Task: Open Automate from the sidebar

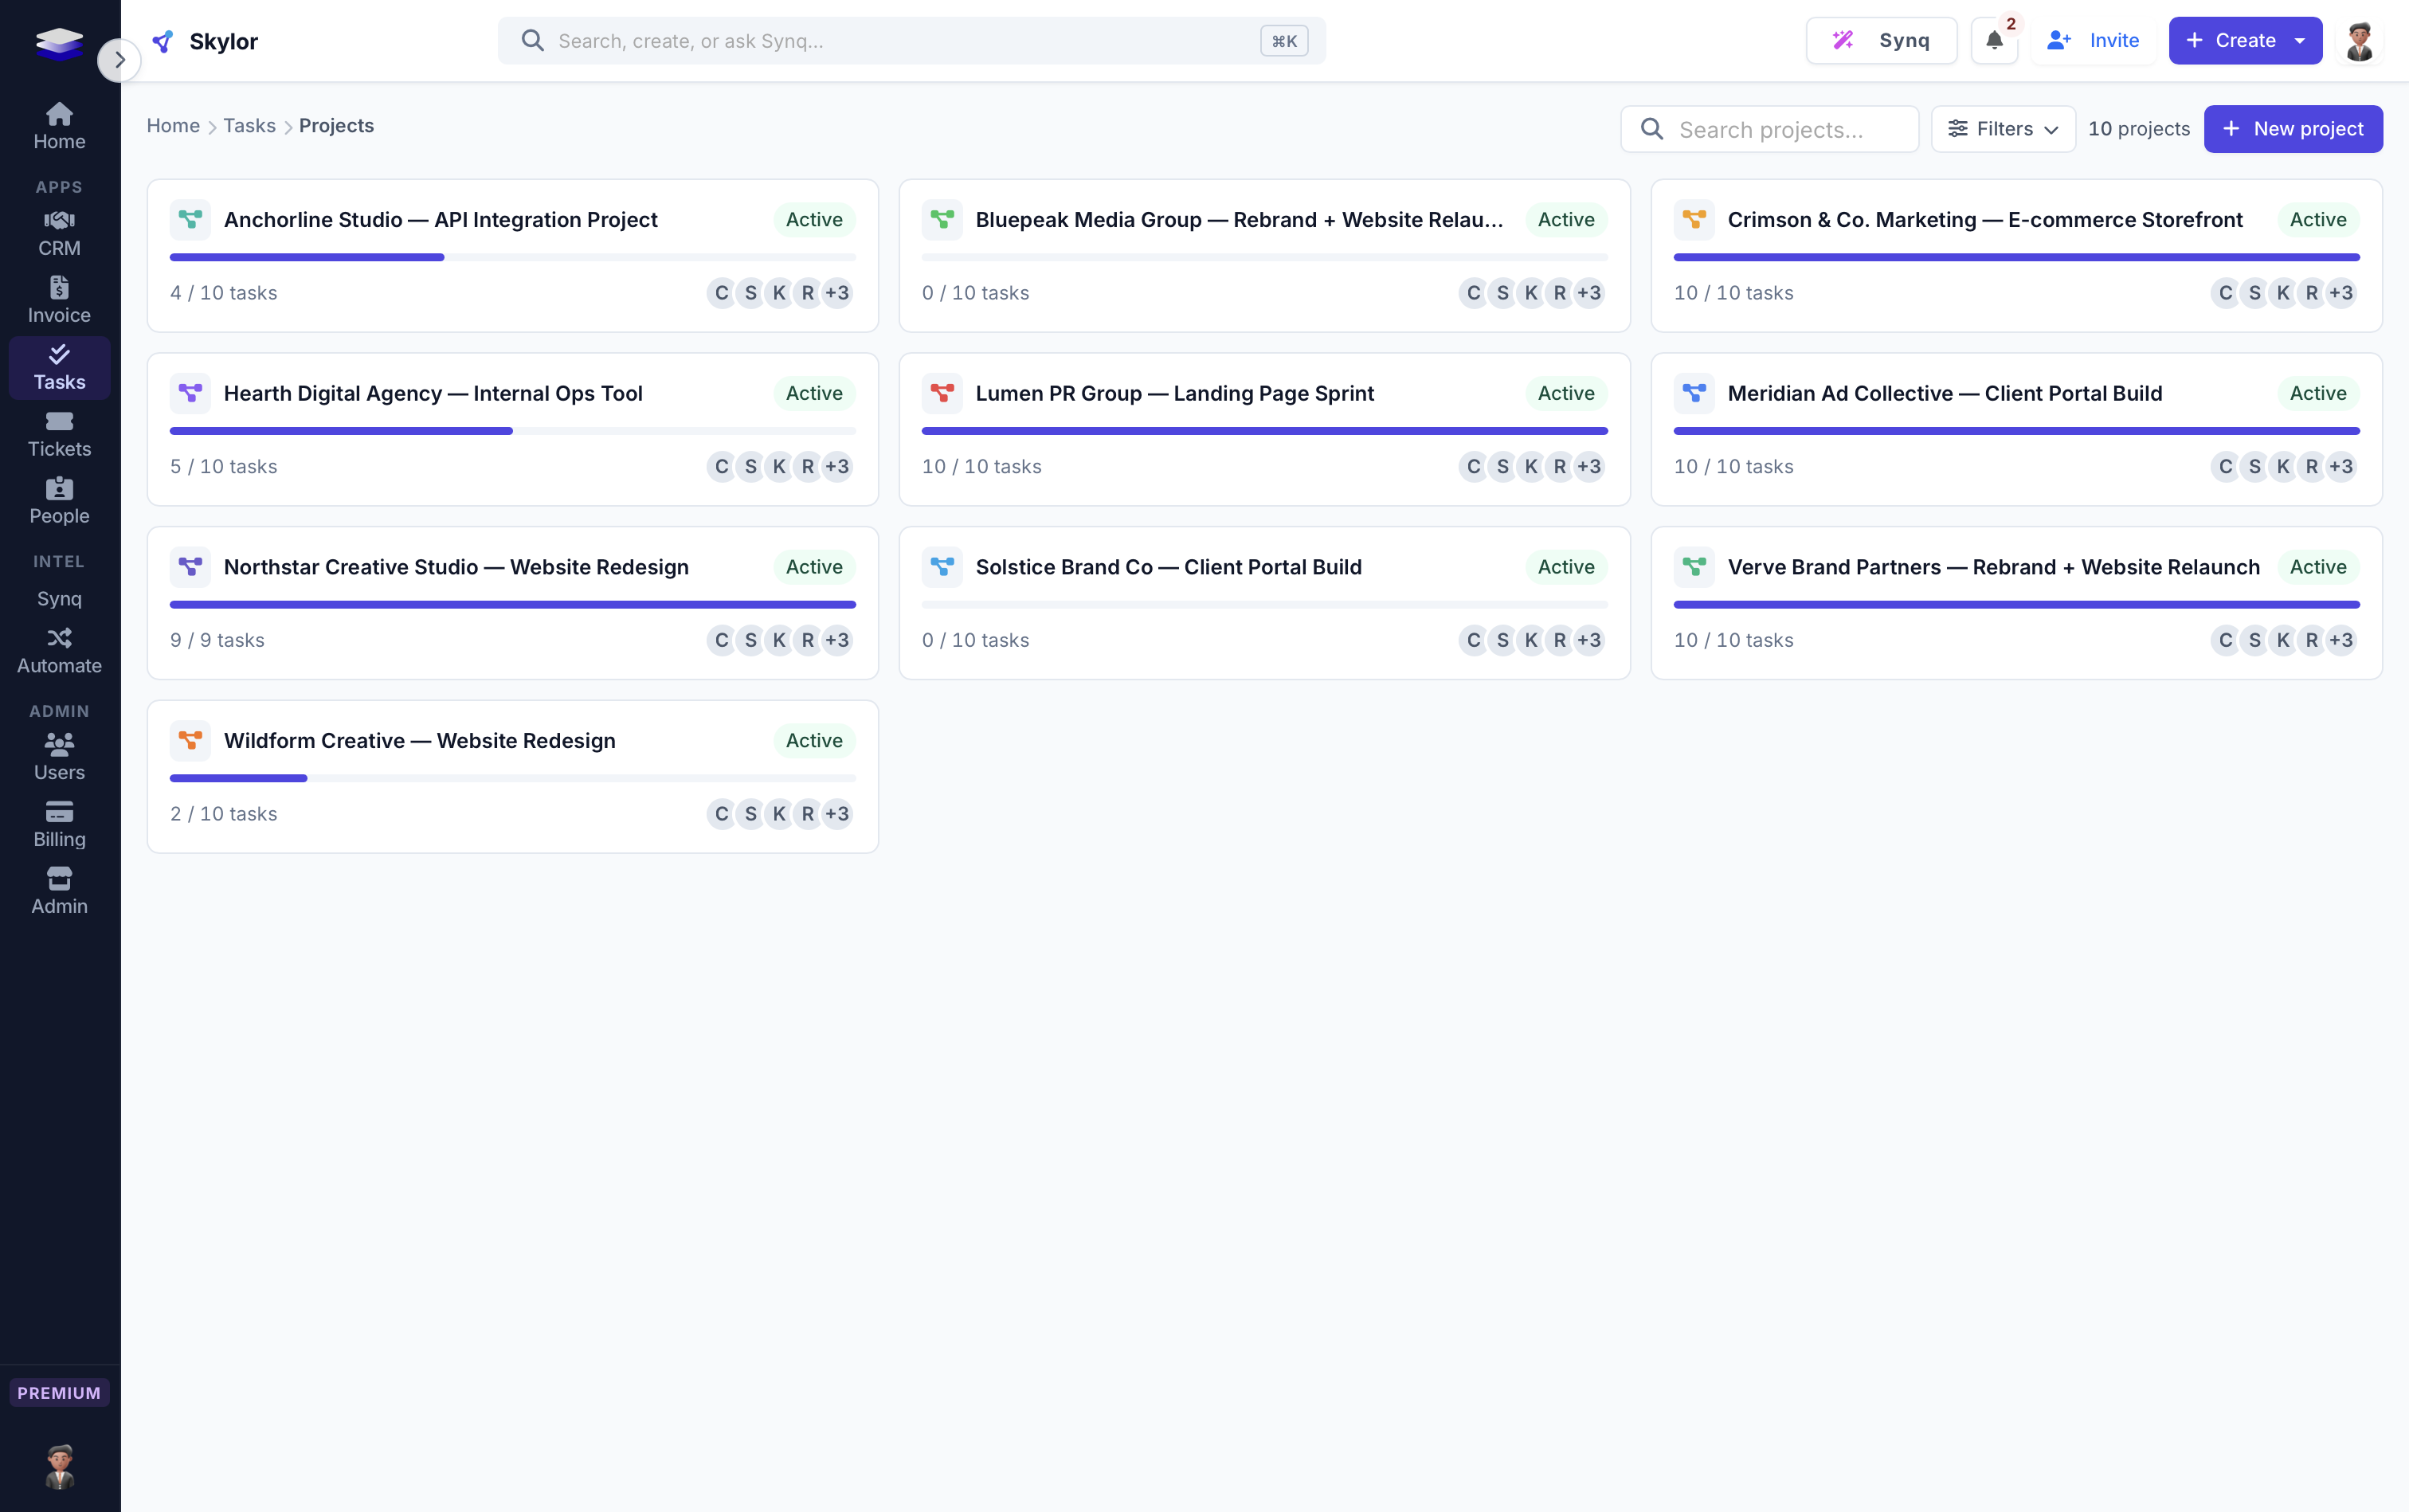Action: click(x=59, y=651)
